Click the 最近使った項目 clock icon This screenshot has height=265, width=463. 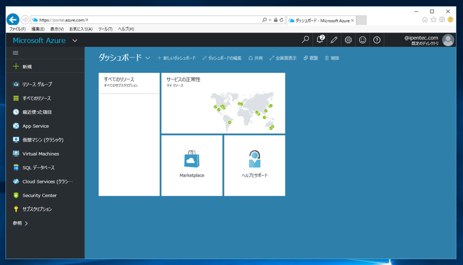[16, 112]
